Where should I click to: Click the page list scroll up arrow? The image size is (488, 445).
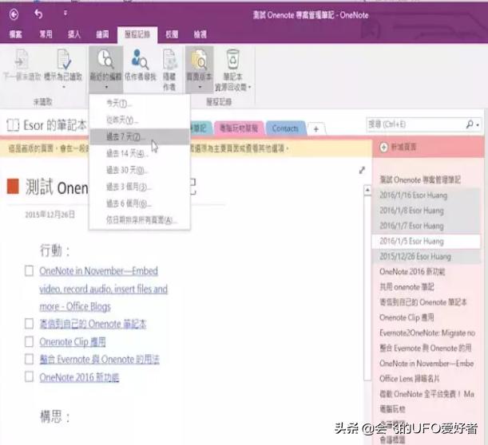point(367,190)
